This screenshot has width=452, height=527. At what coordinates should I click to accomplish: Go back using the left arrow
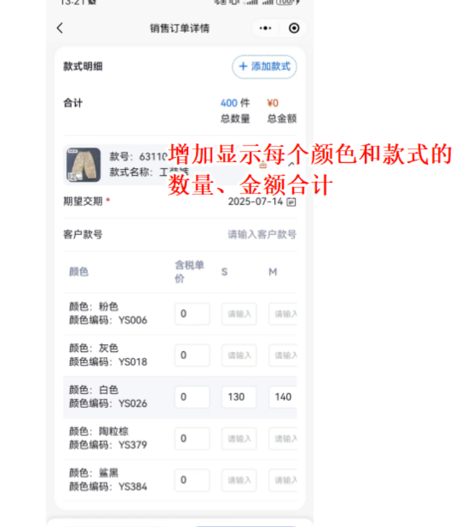click(60, 28)
